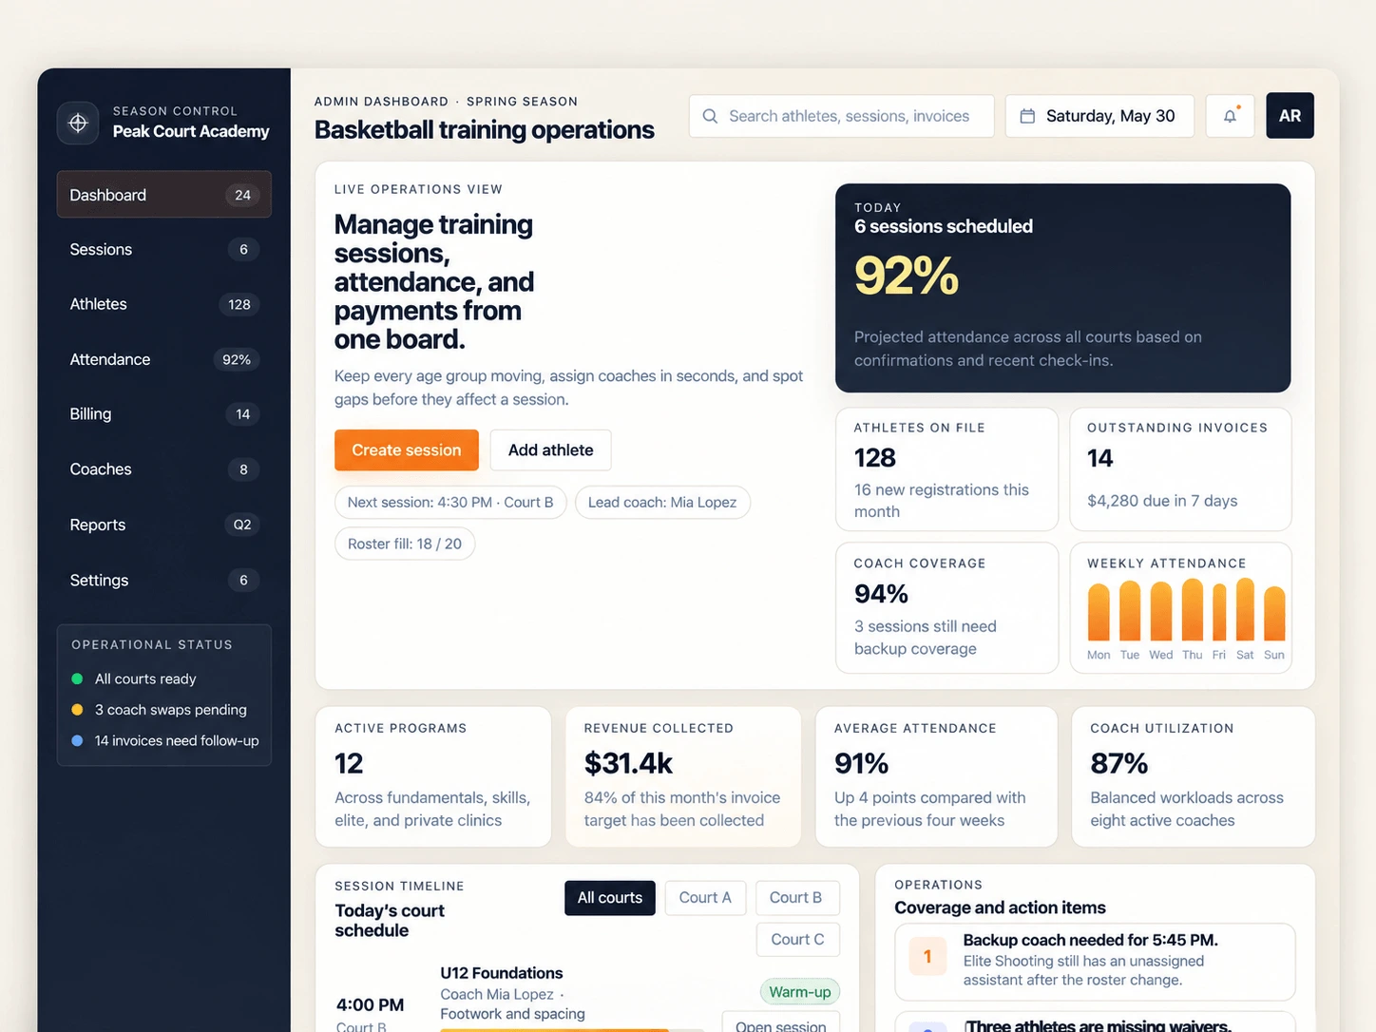
Task: Click the Warm-up status tag
Action: (x=800, y=992)
